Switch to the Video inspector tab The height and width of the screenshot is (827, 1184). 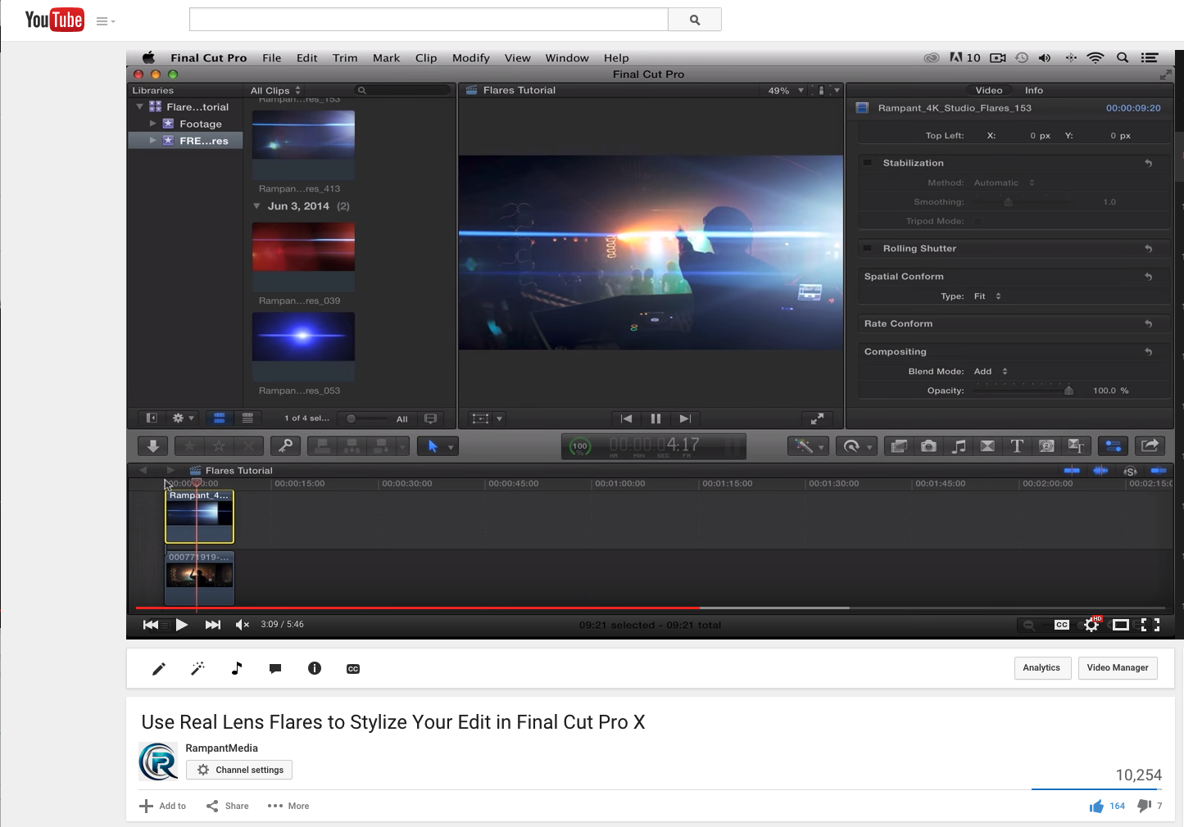tap(989, 91)
